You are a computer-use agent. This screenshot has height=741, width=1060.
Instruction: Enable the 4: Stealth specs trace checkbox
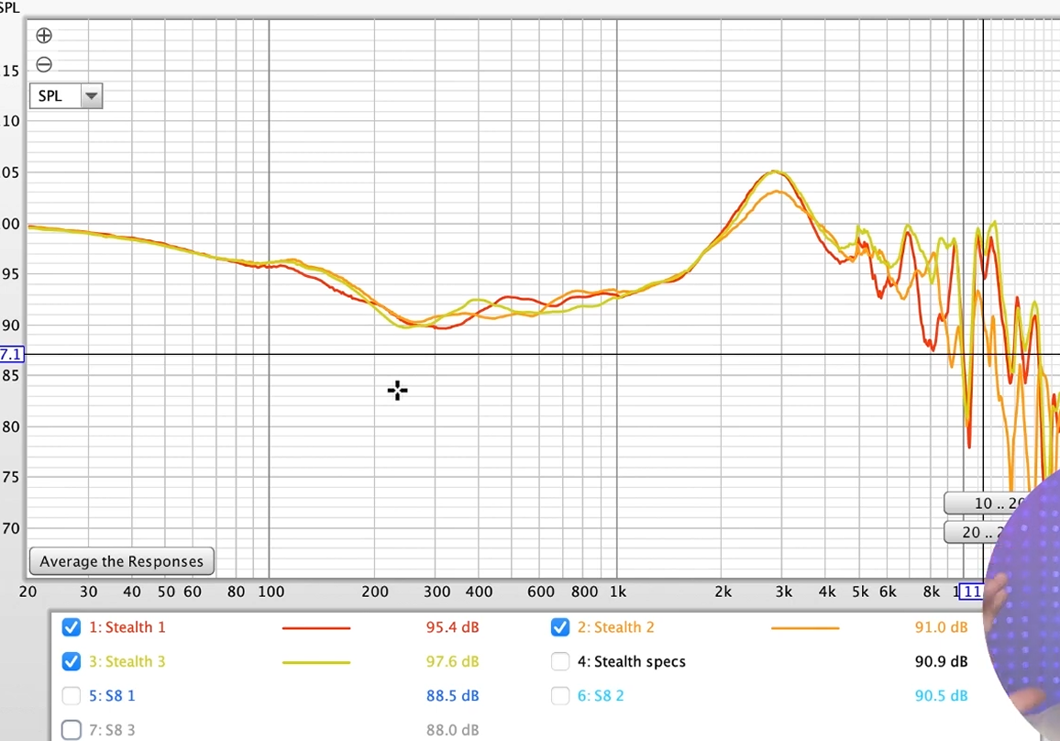click(559, 661)
